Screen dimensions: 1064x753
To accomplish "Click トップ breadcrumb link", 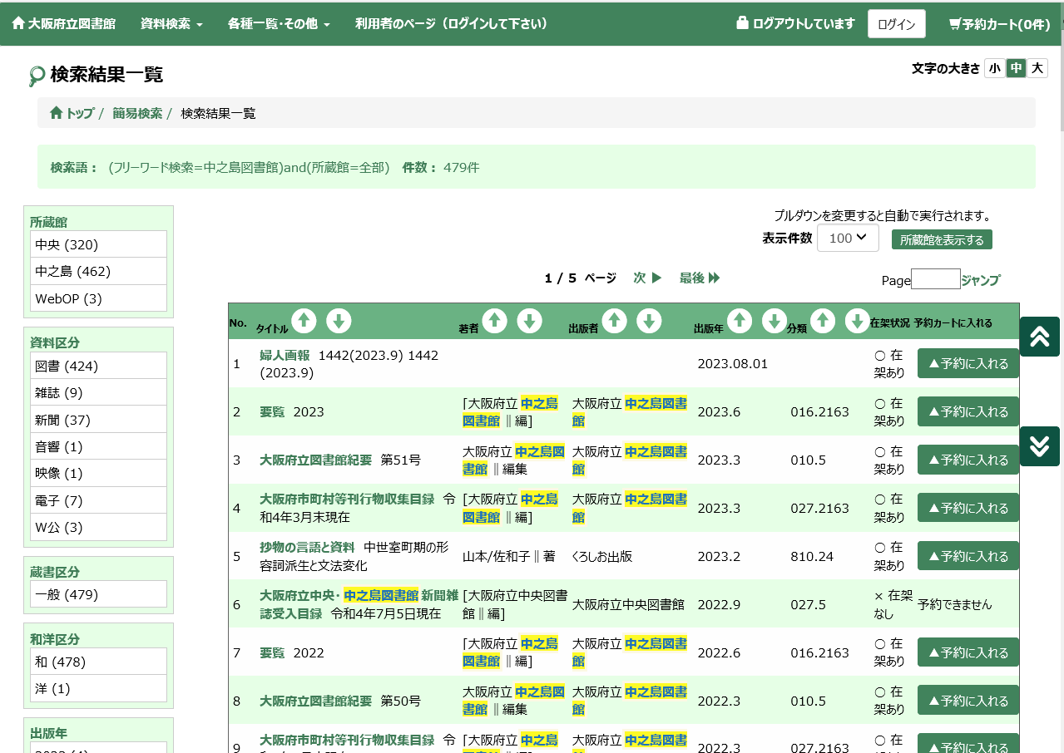I will pos(72,113).
